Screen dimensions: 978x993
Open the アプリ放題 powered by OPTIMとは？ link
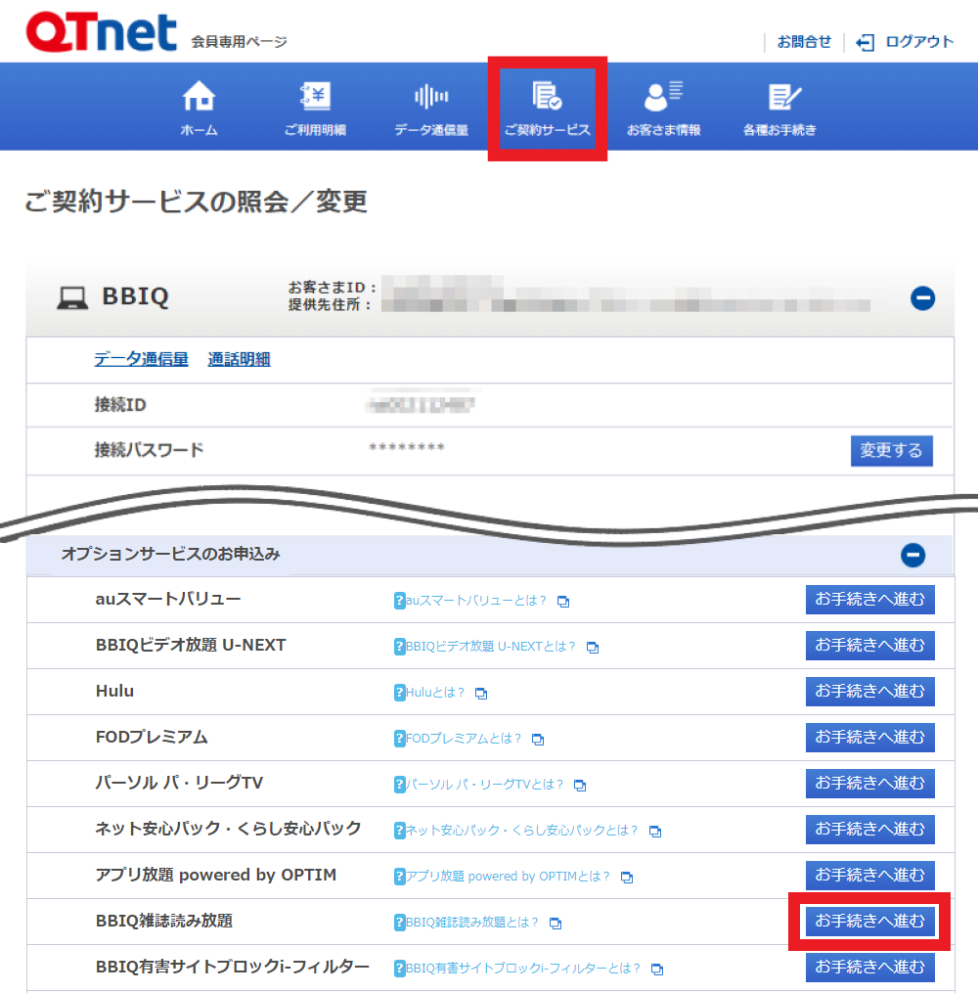click(x=508, y=877)
